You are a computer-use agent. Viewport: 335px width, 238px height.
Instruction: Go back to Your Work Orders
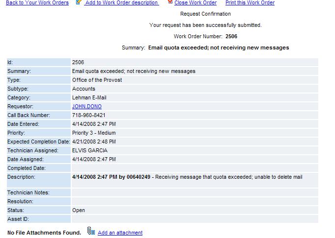tap(37, 3)
